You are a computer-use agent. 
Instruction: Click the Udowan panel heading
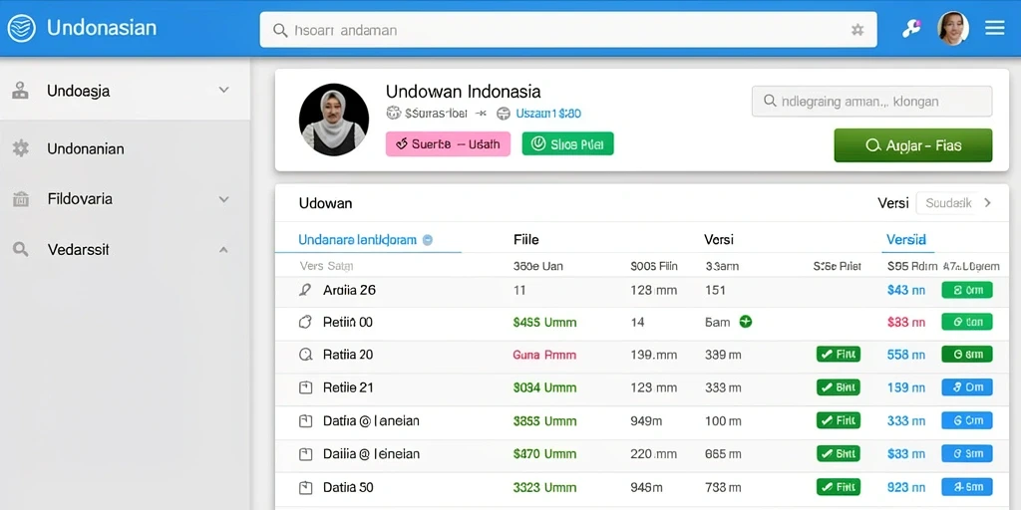coord(326,203)
